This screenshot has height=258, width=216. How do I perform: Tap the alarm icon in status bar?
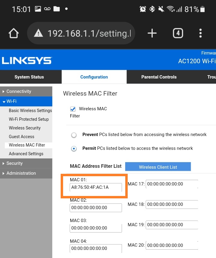tap(143, 9)
